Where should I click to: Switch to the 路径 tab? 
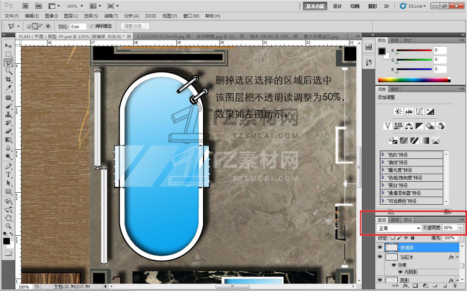coord(408,220)
